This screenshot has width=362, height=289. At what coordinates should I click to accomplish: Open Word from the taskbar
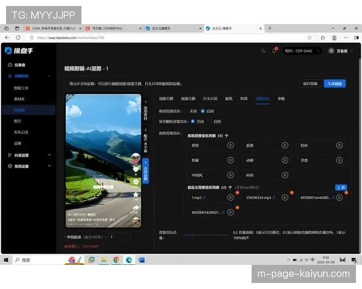[141, 260]
